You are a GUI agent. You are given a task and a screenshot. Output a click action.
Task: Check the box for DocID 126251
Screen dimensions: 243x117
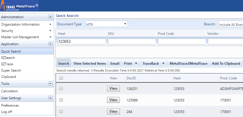click(61, 89)
